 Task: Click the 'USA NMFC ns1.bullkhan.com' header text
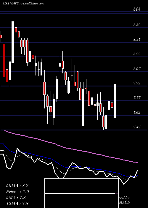[23, 4]
